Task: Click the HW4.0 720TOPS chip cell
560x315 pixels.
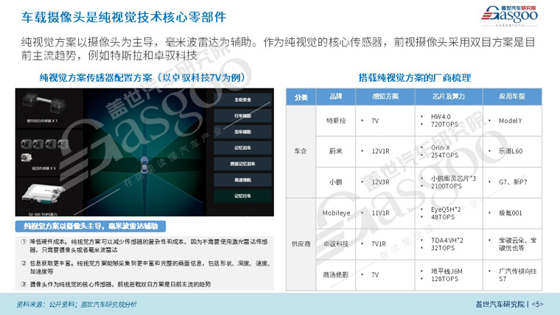Action: tap(449, 121)
